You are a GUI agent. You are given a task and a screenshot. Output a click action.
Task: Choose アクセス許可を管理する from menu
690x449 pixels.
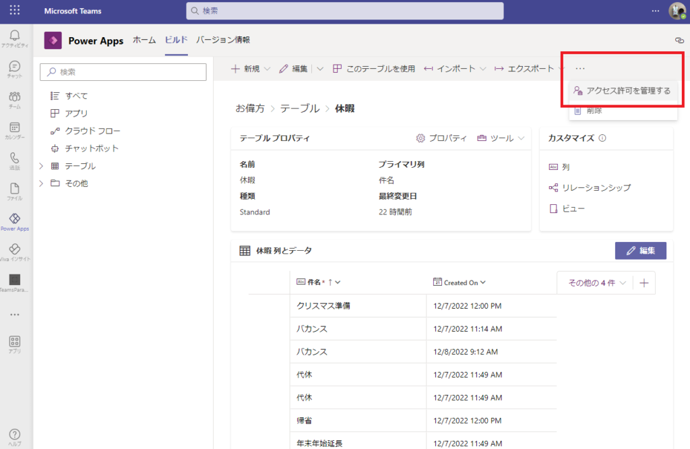pos(623,91)
